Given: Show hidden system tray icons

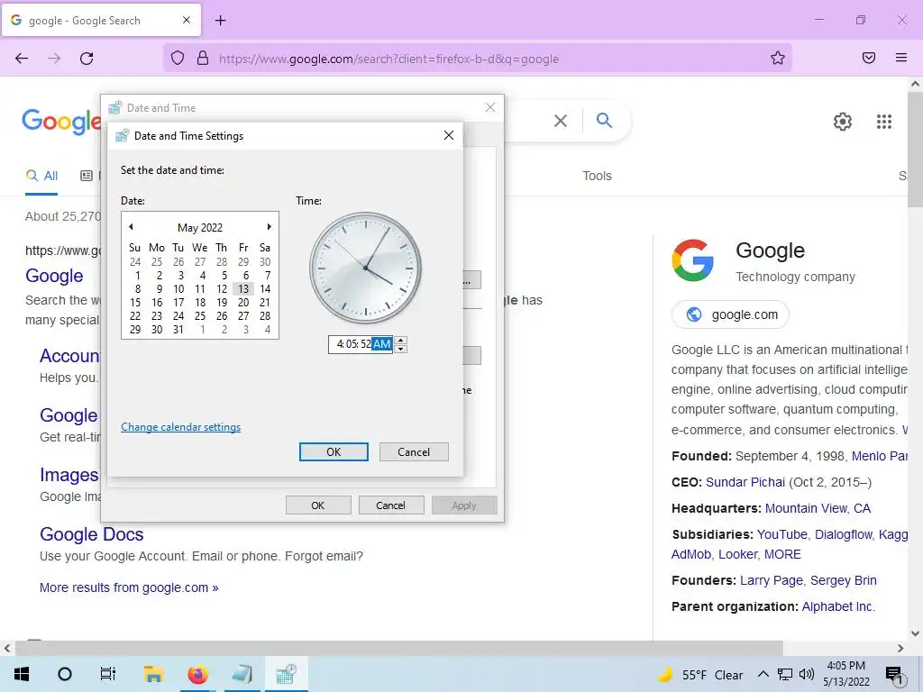Looking at the screenshot, I should pos(763,674).
